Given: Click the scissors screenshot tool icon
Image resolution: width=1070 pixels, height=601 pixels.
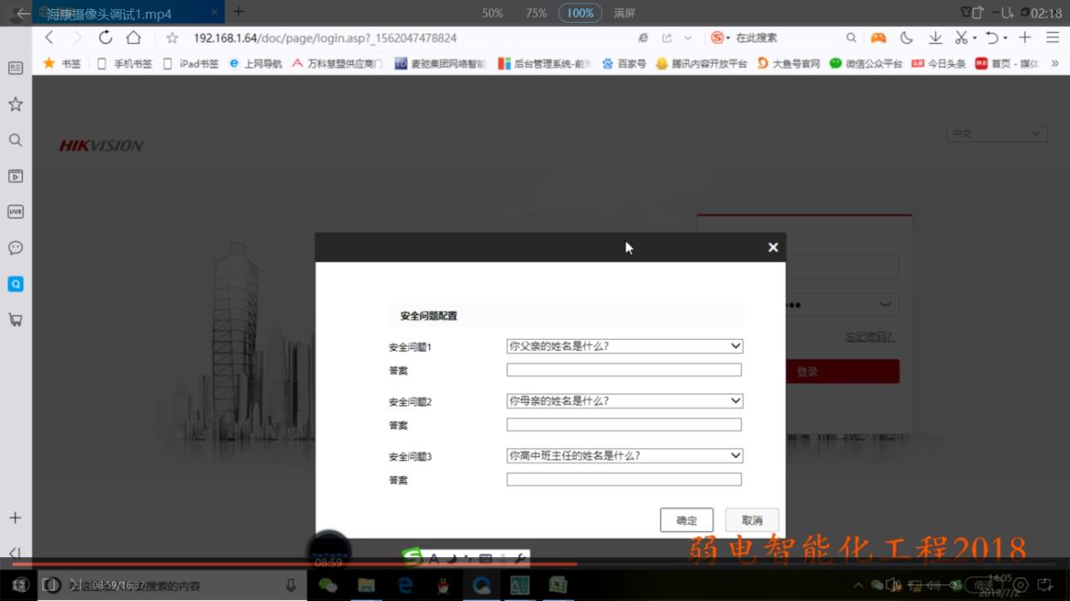Looking at the screenshot, I should click(x=963, y=37).
